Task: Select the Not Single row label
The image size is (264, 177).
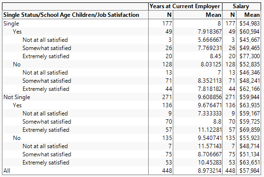Action: pyautogui.click(x=17, y=97)
